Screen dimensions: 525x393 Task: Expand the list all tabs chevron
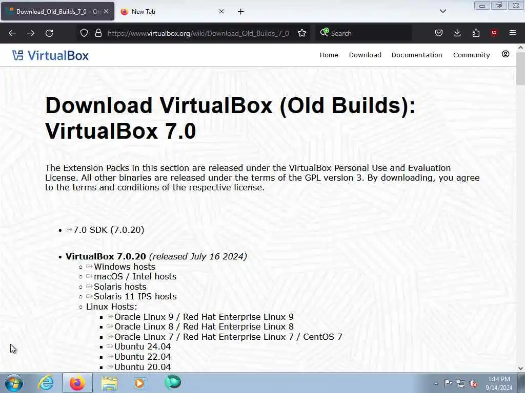(442, 11)
